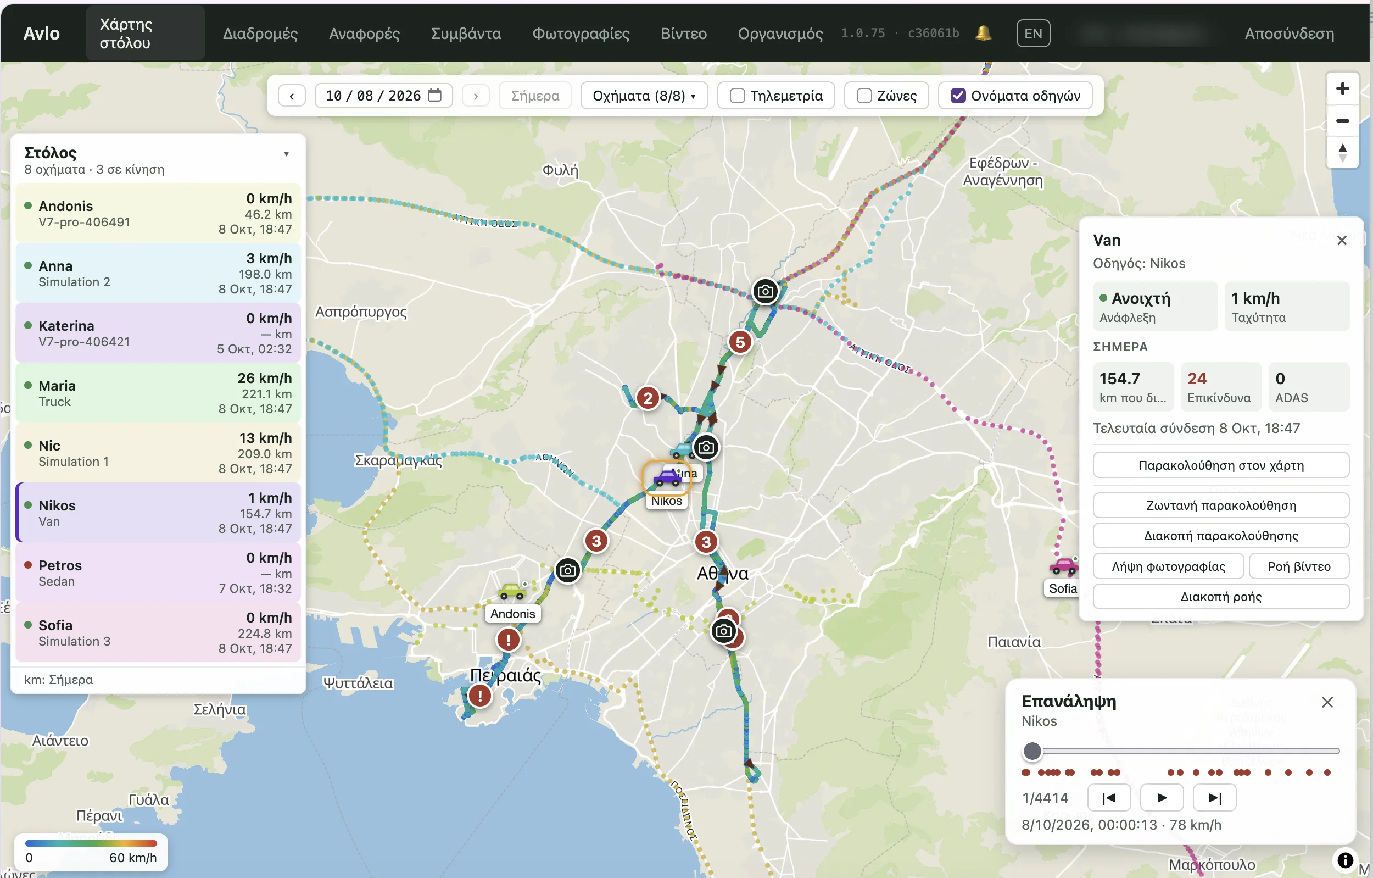Screen dimensions: 1373x878
Task: Click the alert marker below Andonis label
Action: click(508, 640)
